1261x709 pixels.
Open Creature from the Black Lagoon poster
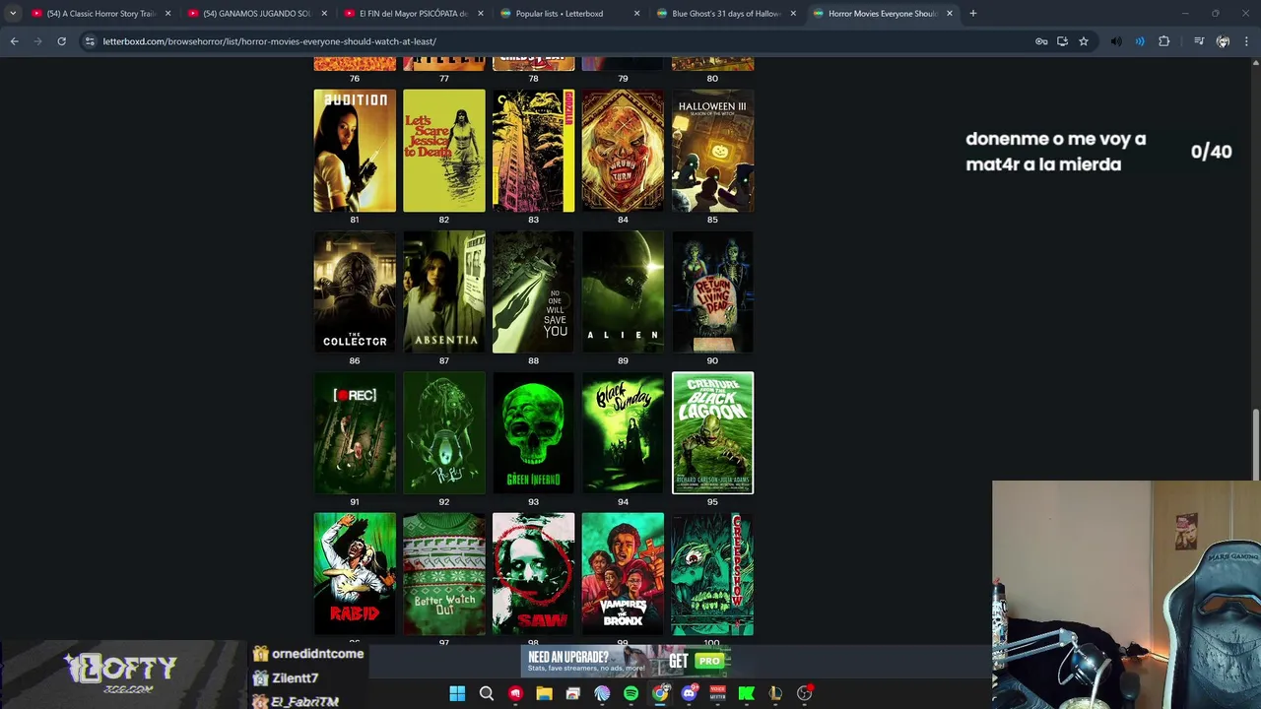712,432
